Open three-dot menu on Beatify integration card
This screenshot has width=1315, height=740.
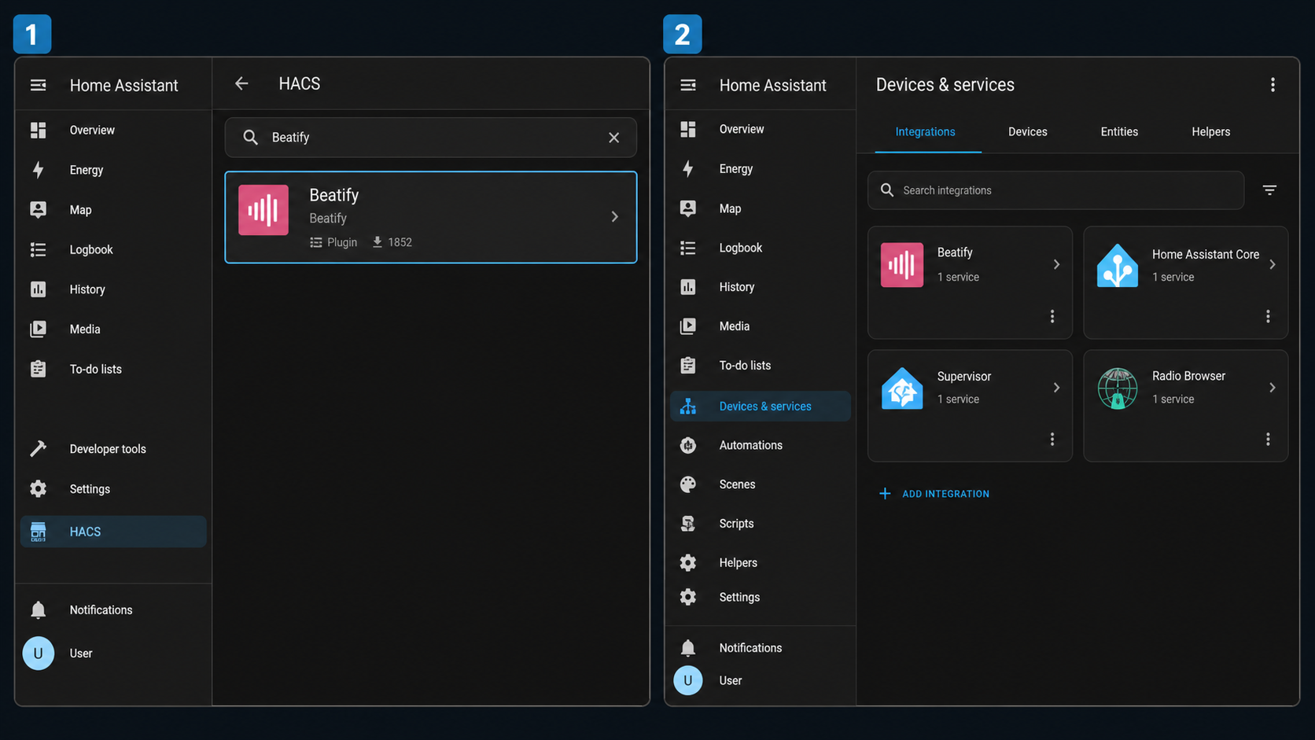(x=1052, y=316)
